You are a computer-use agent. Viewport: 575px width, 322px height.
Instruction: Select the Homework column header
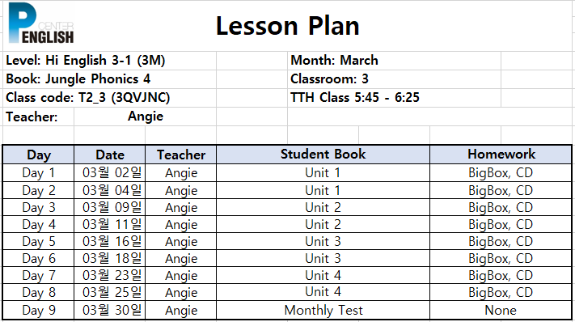tap(501, 155)
